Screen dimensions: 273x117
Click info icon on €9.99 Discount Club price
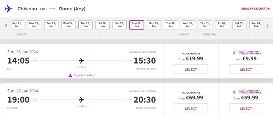click(x=235, y=53)
